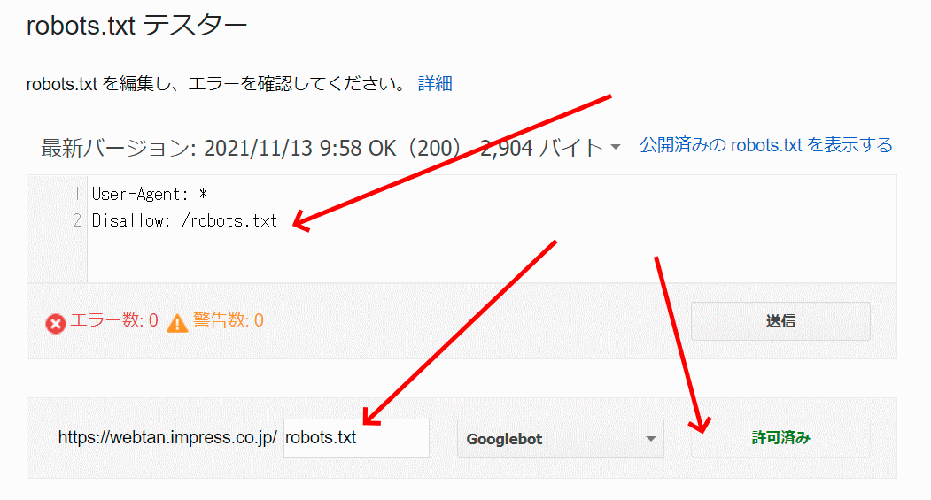Click the robots.txt テスター page heading
This screenshot has height=500, width=931.
pos(136,26)
